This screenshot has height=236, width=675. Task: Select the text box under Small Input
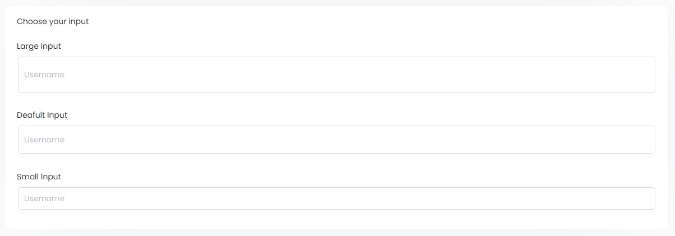click(x=337, y=198)
